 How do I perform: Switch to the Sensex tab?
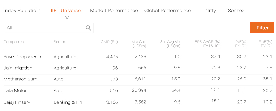click(x=236, y=11)
